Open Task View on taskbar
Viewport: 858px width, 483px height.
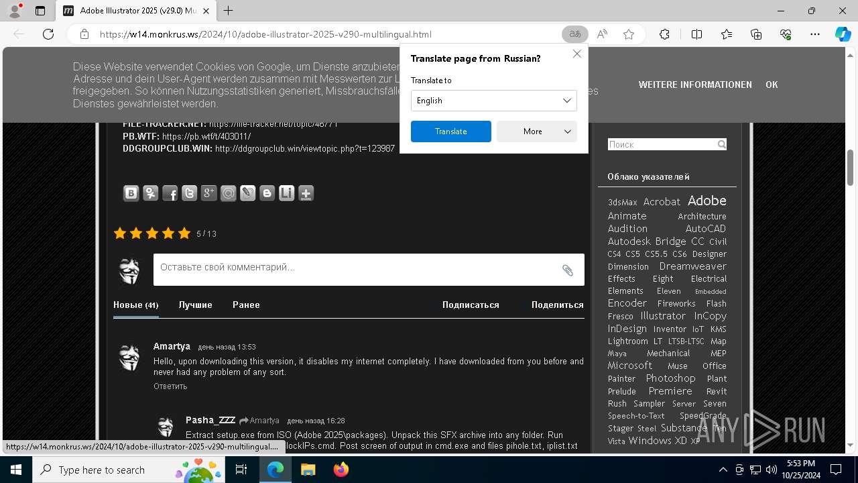pos(241,470)
